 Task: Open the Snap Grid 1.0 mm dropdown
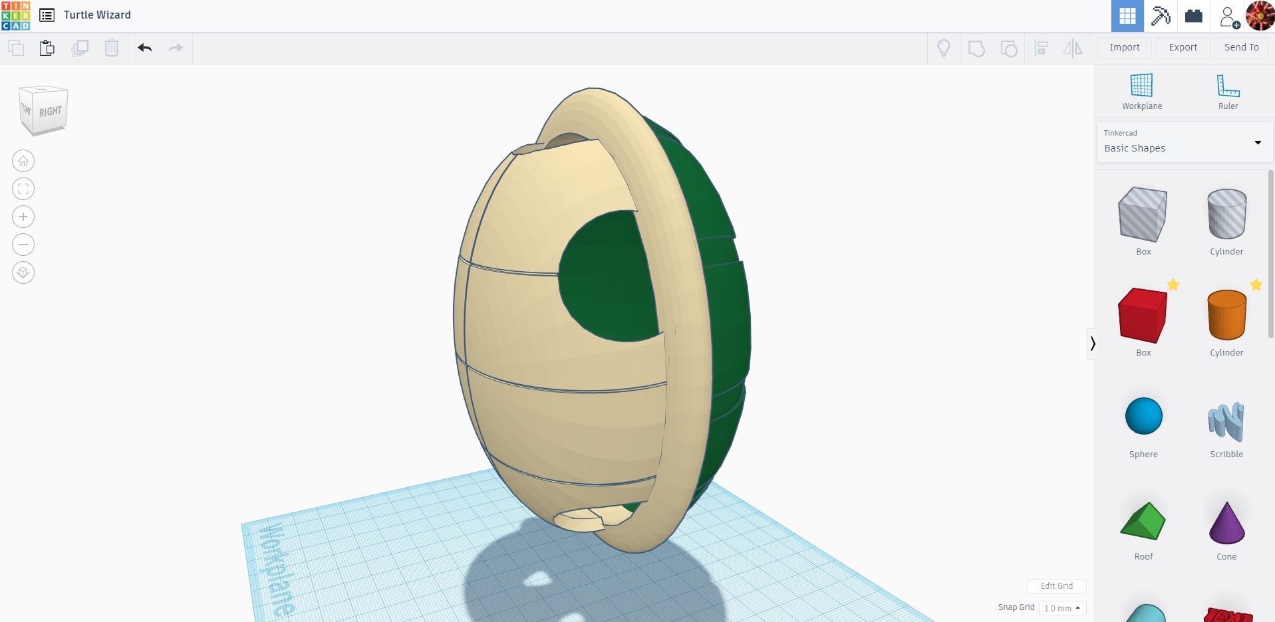coord(1062,608)
